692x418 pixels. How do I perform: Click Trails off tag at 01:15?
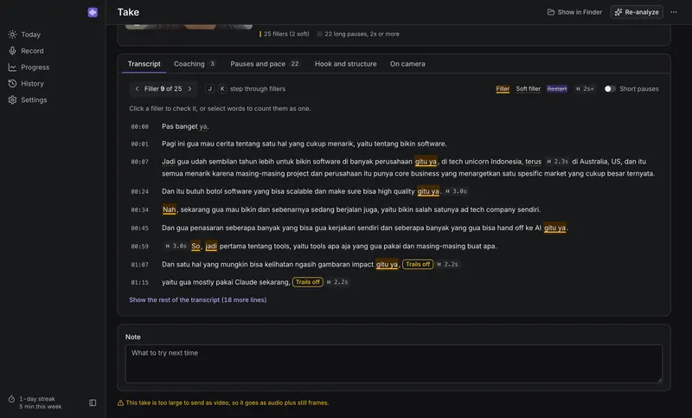tap(308, 282)
